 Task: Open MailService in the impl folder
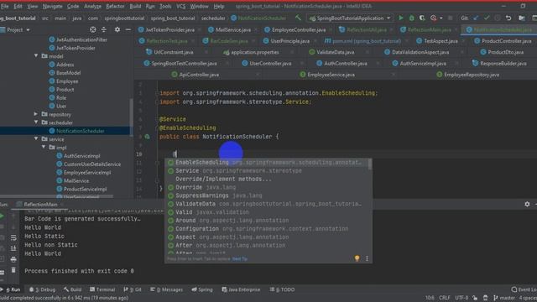point(76,181)
